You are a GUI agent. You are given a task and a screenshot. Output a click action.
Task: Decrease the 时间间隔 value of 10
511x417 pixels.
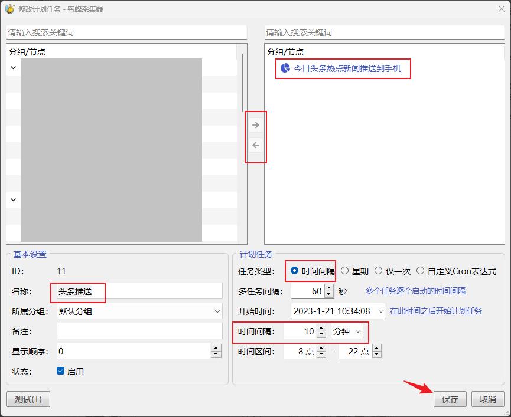321,334
